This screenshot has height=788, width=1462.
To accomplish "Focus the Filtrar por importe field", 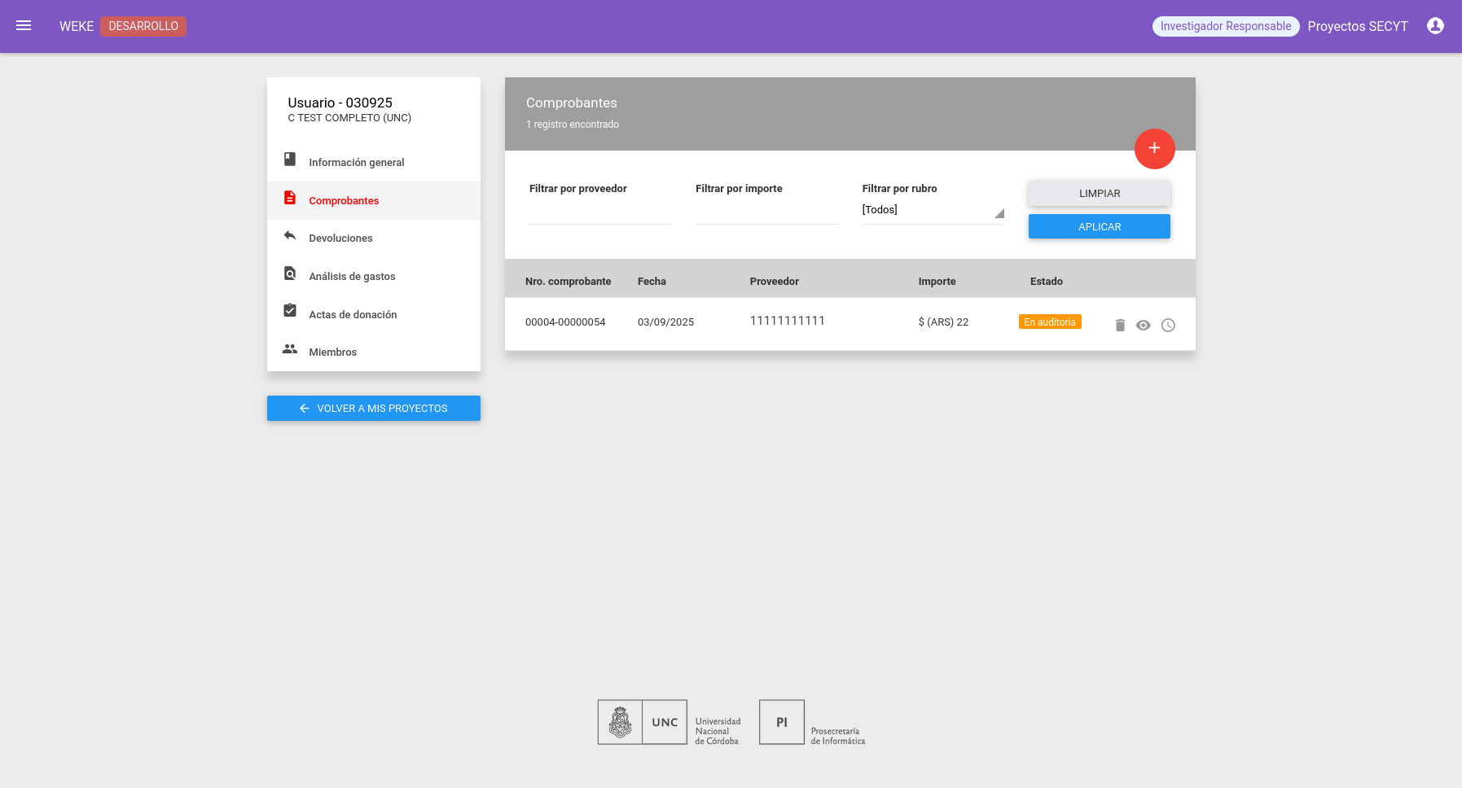I will 766,210.
